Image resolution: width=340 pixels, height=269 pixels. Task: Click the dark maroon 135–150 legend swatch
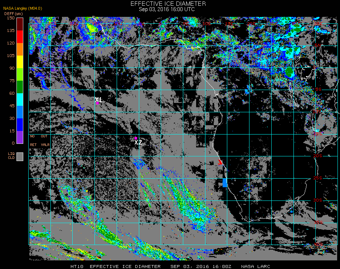20,24
